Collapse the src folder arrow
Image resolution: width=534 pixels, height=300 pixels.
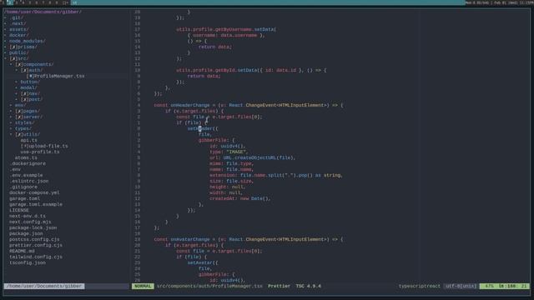point(5,58)
